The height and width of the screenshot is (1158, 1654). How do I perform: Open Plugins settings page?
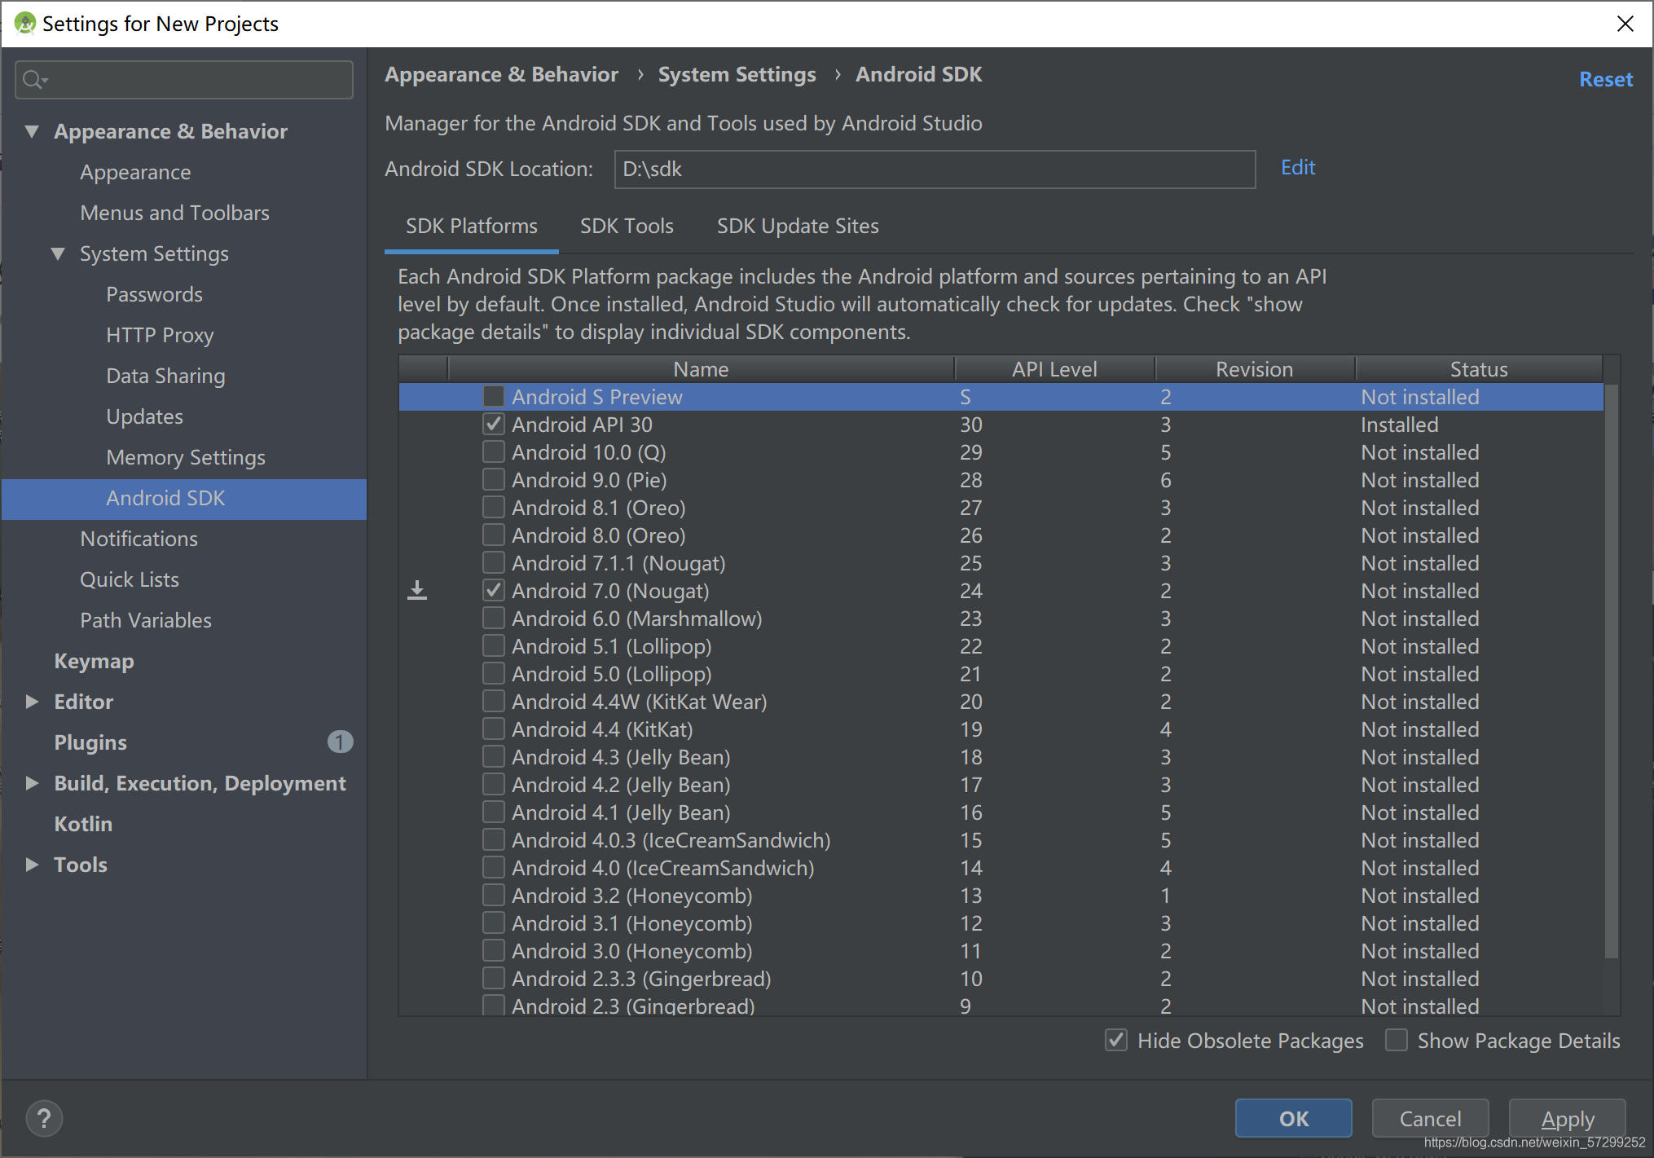(x=90, y=742)
